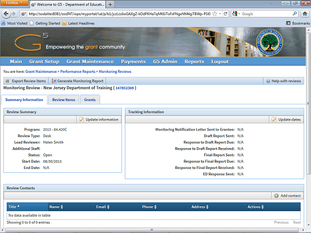Open the Grant Maintenance menu
Image resolution: width=311 pixels, height=233 pixels.
click(90, 62)
